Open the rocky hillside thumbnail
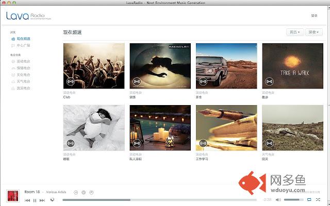Image resolution: width=330 pixels, height=206 pixels. [293, 128]
